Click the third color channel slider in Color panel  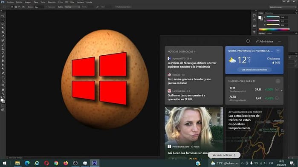pos(273,25)
